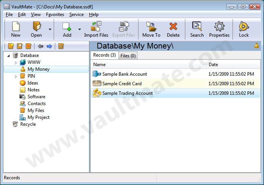Click the Move To toolbar icon
264x185 pixels.
click(x=151, y=29)
